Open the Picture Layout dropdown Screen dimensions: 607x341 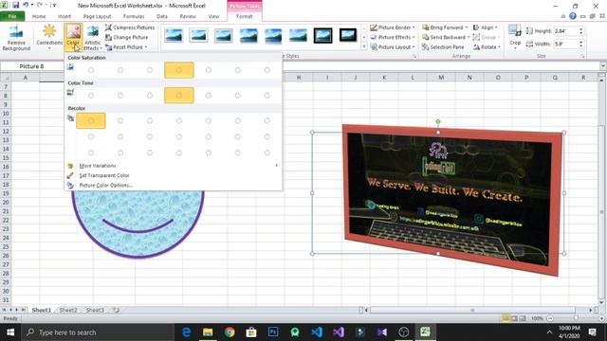pyautogui.click(x=392, y=46)
